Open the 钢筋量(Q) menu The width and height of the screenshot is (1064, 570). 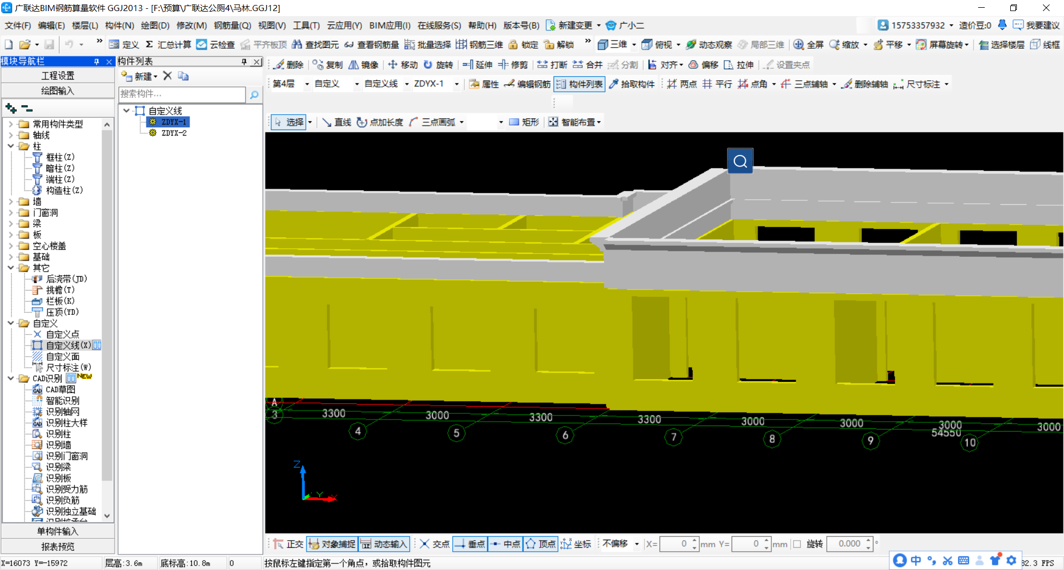click(233, 25)
